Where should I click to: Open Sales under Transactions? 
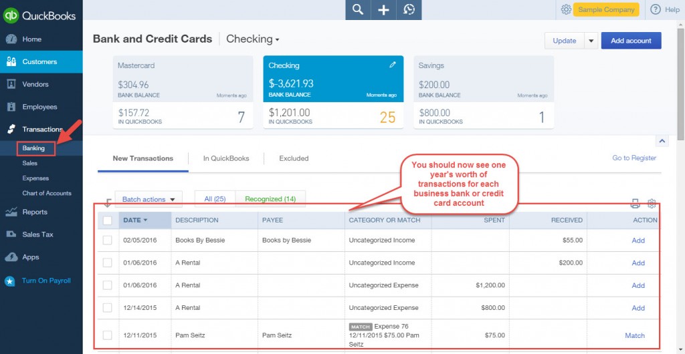point(29,163)
